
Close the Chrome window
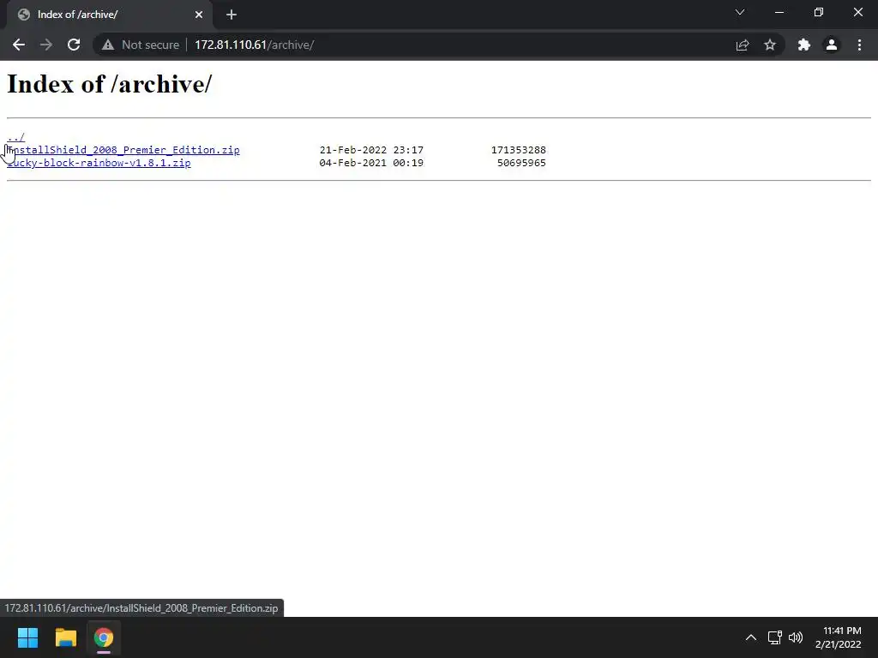857,12
